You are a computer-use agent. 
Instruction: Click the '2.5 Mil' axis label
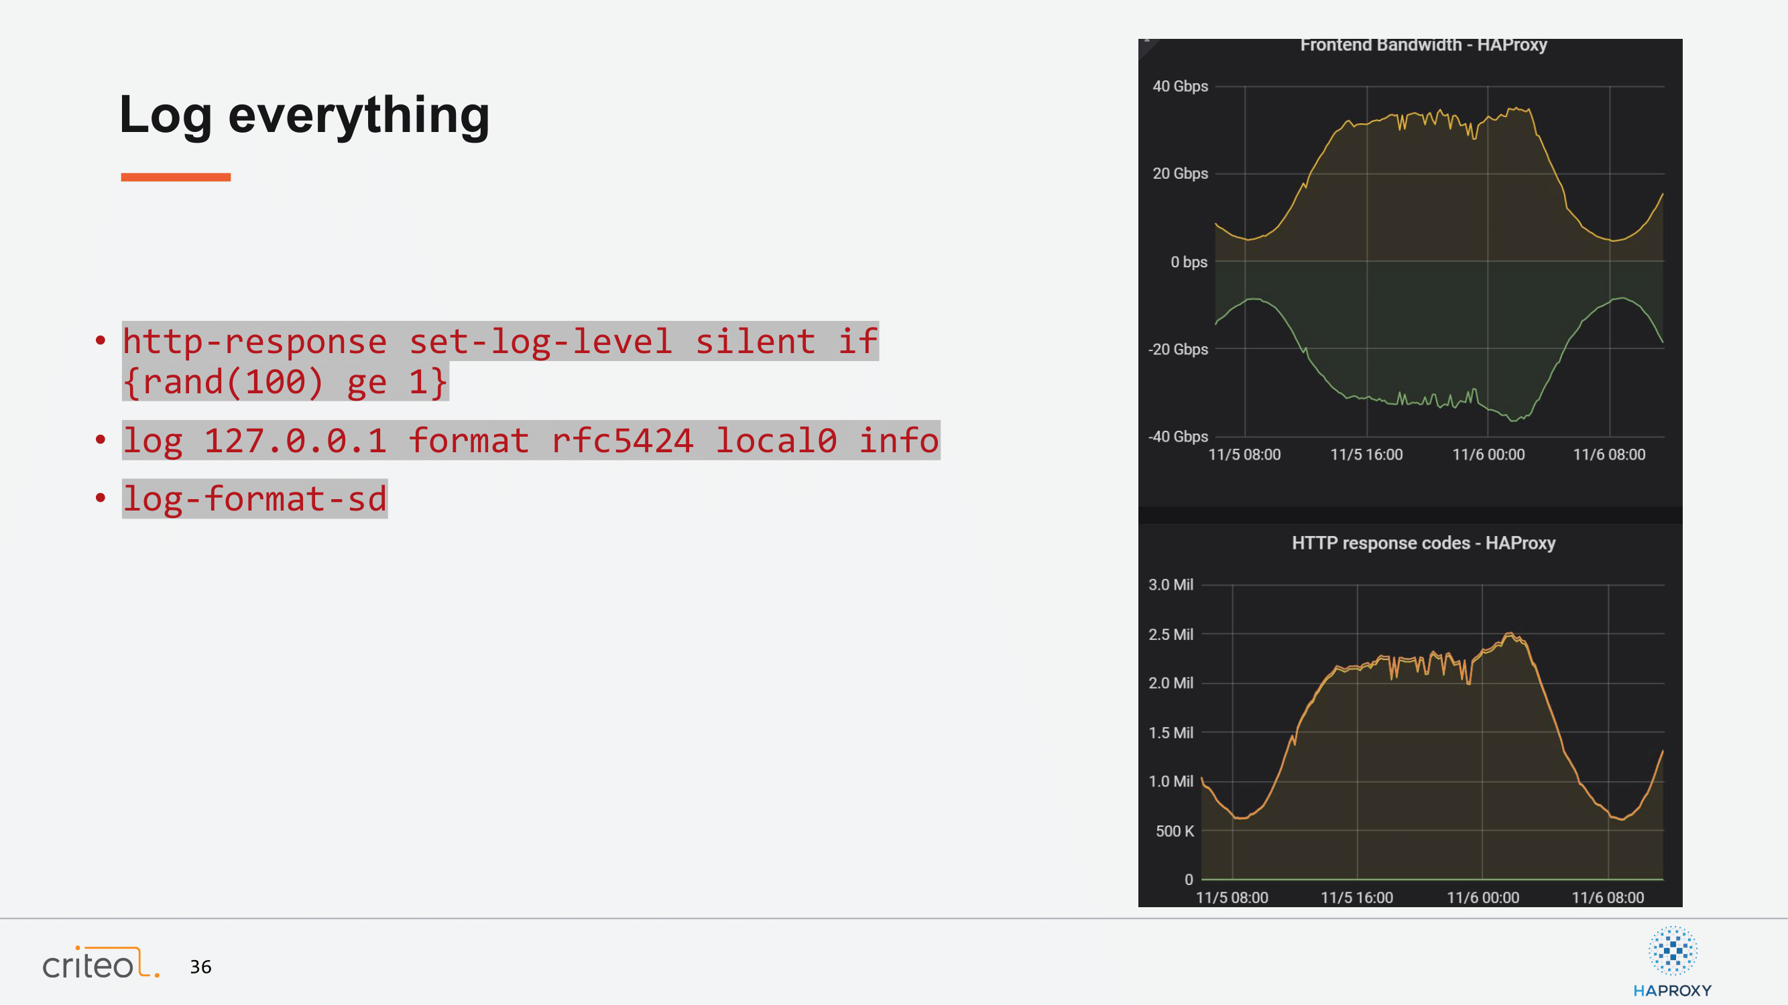pyautogui.click(x=1171, y=634)
